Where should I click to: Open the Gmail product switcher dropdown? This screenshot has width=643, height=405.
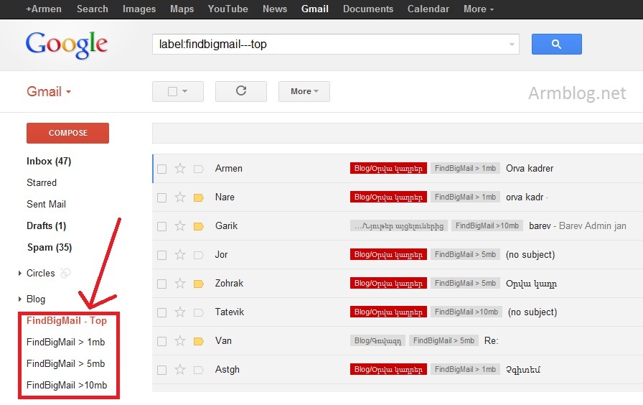pos(49,91)
